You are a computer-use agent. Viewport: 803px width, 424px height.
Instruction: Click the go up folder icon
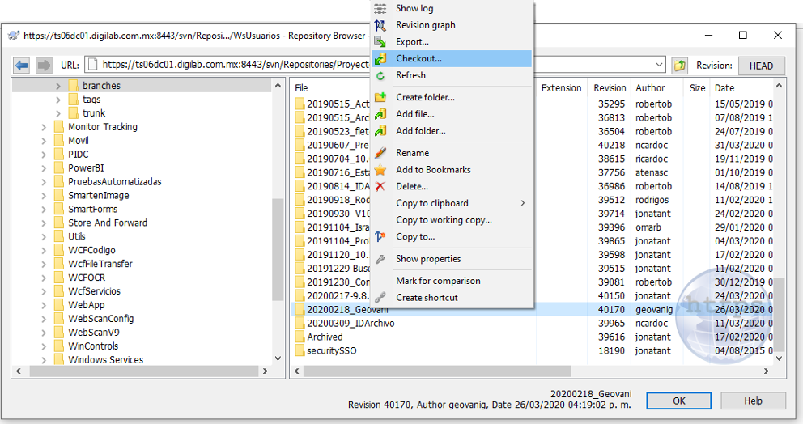pyautogui.click(x=679, y=66)
